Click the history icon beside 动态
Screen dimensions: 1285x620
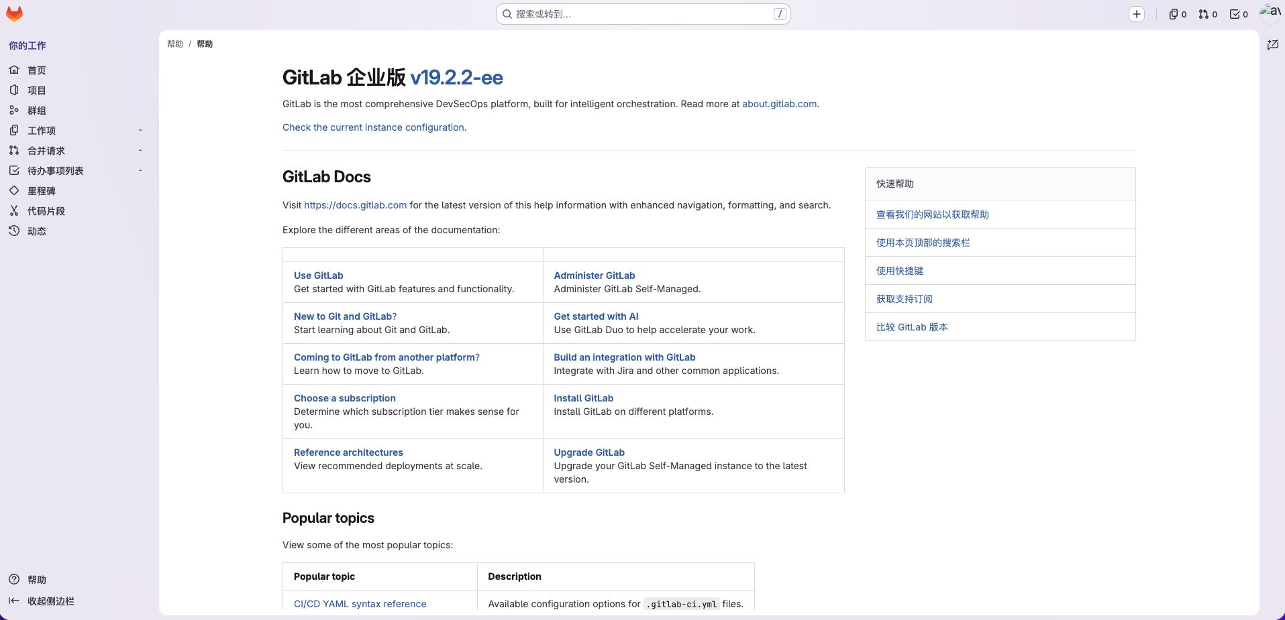(x=14, y=231)
